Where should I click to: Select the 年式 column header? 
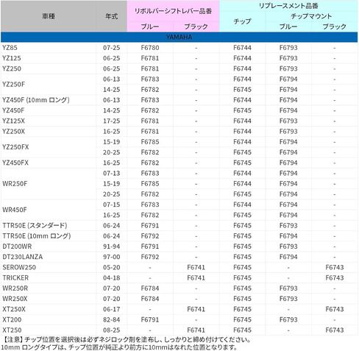coord(112,16)
